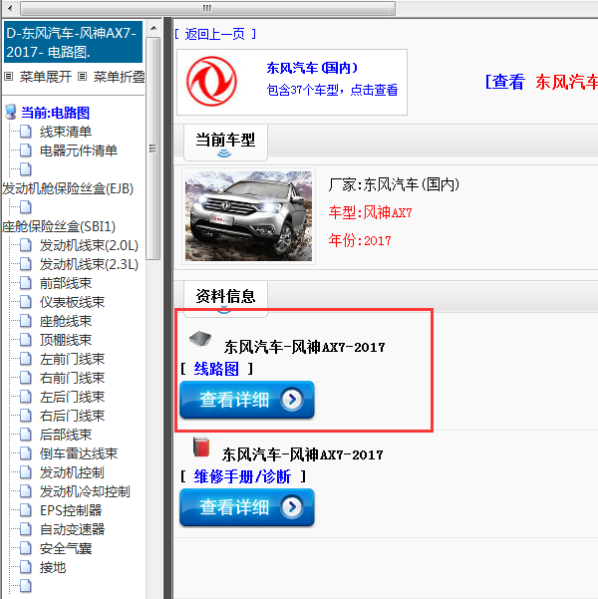Click 包含37个车型，点击查看 link

pos(333,90)
